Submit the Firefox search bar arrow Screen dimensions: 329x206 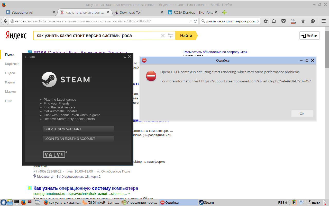[258, 21]
